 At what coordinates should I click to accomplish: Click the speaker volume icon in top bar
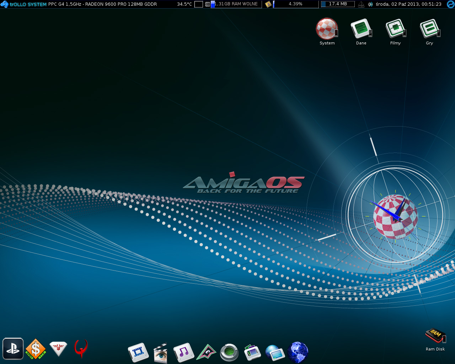[x=370, y=4]
